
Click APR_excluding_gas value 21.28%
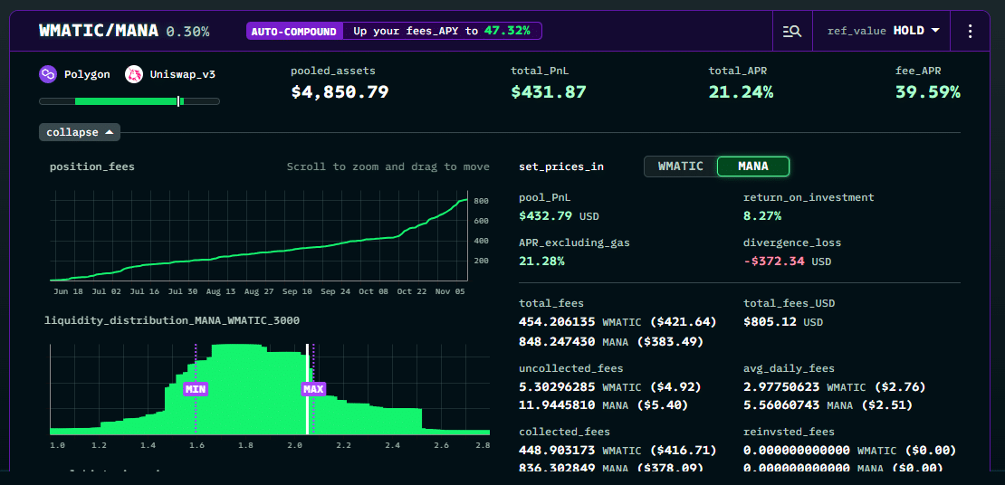[x=541, y=261]
